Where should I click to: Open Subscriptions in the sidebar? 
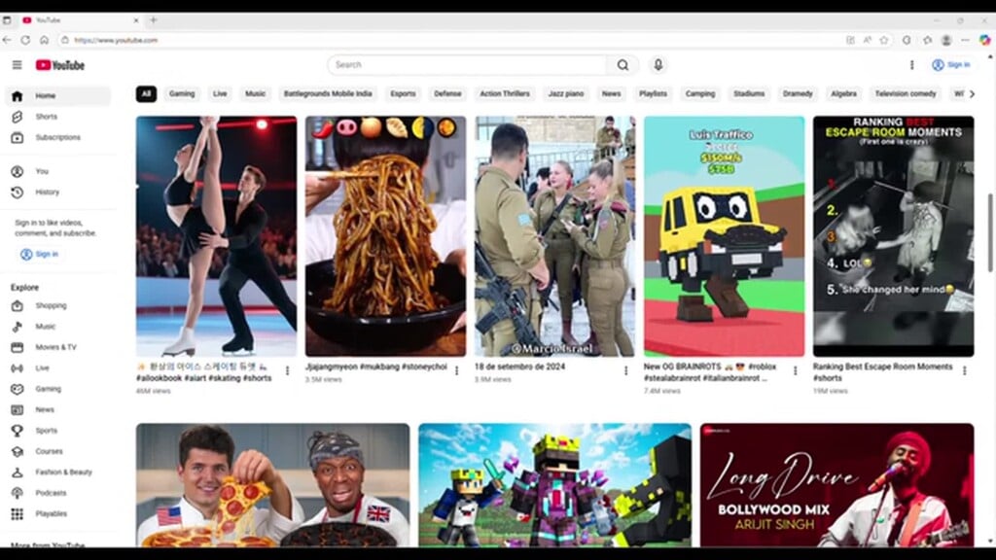[x=57, y=137]
